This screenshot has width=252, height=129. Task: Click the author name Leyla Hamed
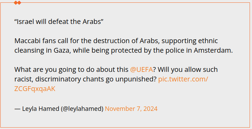click(x=41, y=109)
